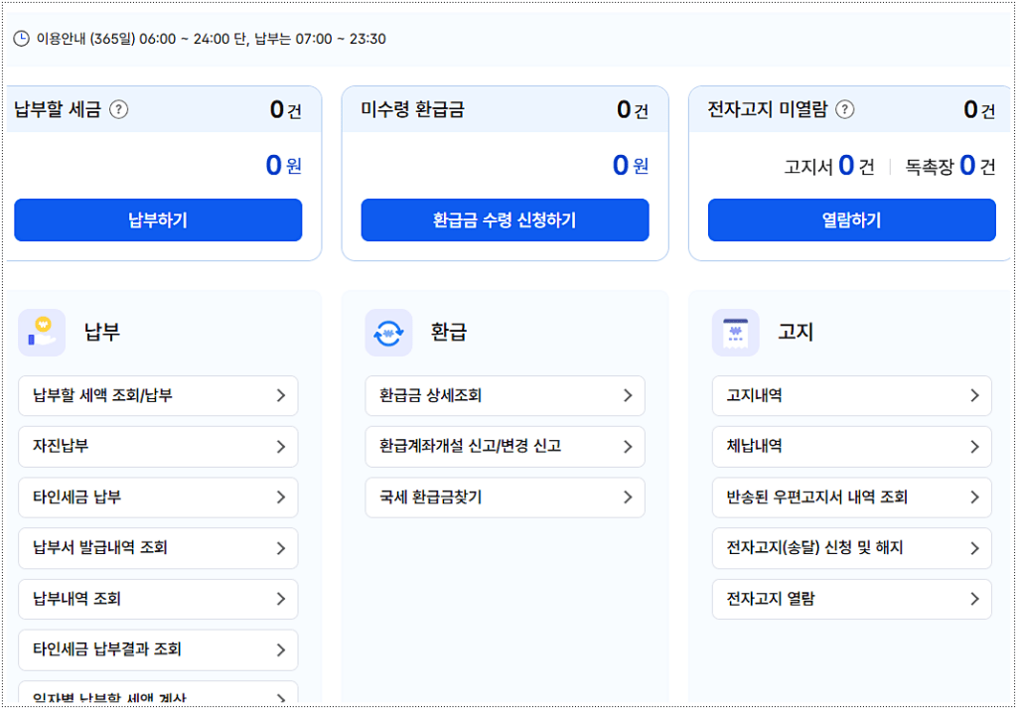The image size is (1017, 709).
Task: Open the 체납내역 entry
Action: [851, 446]
